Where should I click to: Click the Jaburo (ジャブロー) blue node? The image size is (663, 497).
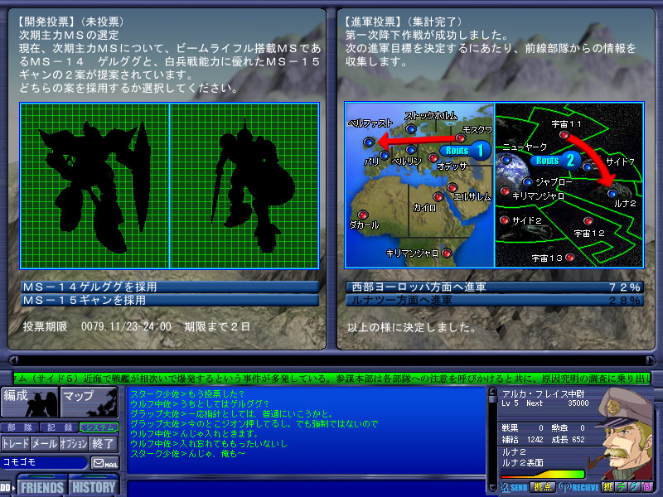[527, 181]
